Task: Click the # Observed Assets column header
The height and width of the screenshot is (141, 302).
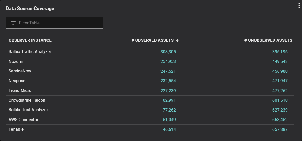Action: 152,40
